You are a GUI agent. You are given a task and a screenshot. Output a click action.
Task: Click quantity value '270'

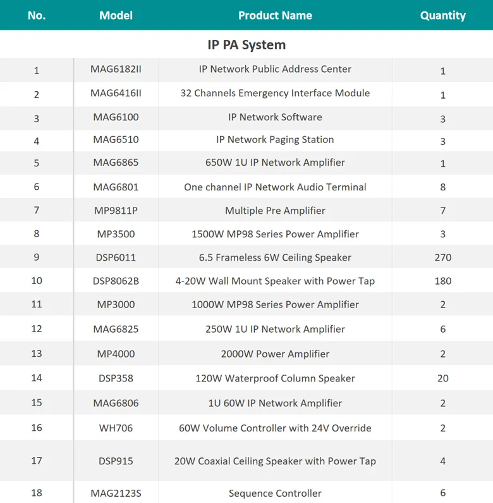(442, 258)
